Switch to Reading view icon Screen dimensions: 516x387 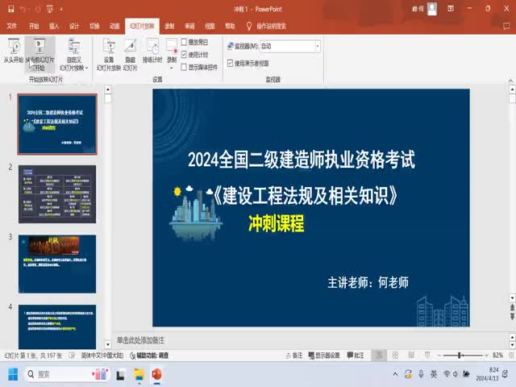[411, 356]
